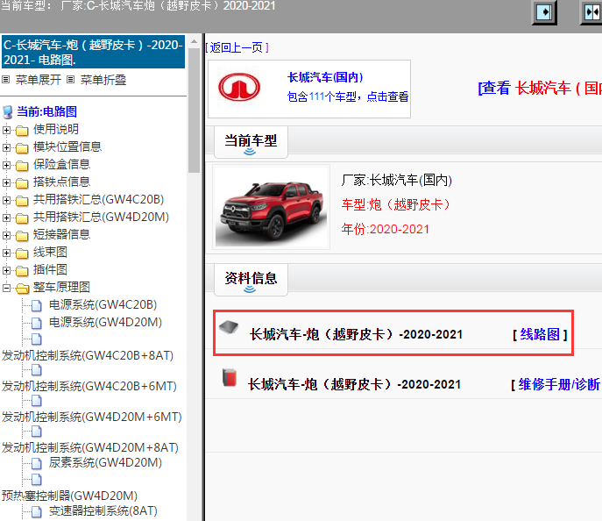Click the blue C-长城汽车-炮 电路图 header
The height and width of the screenshot is (521, 602).
click(x=93, y=53)
